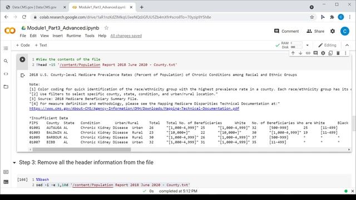Open the table of contents sidebar

(x=6, y=48)
